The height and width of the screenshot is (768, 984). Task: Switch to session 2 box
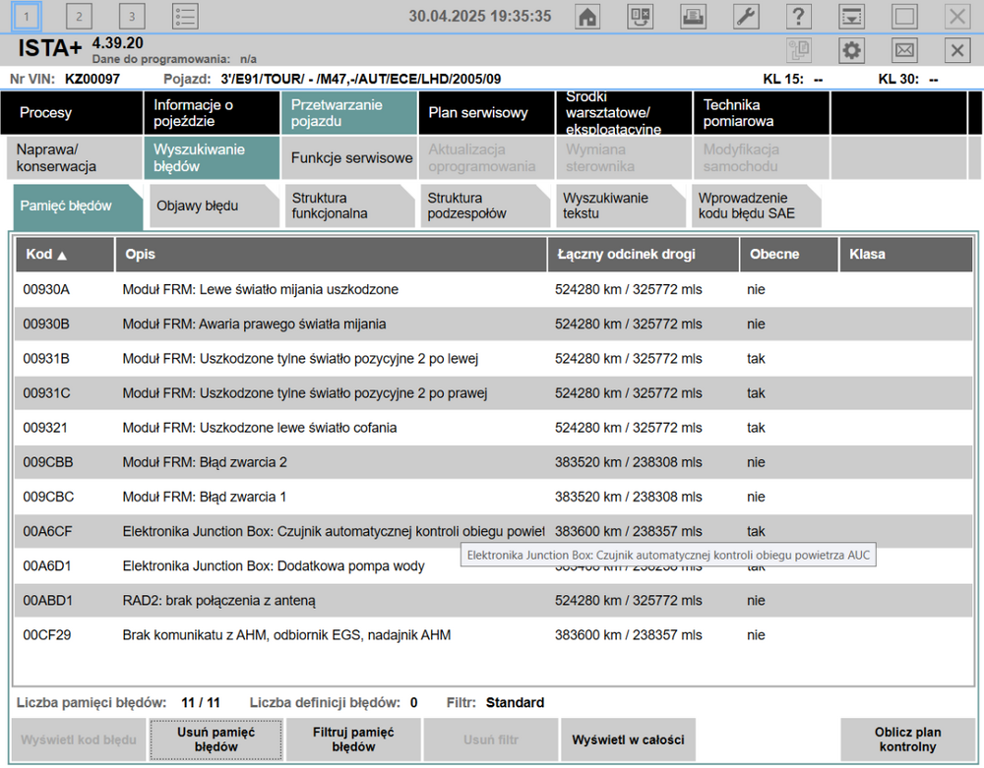(x=79, y=17)
